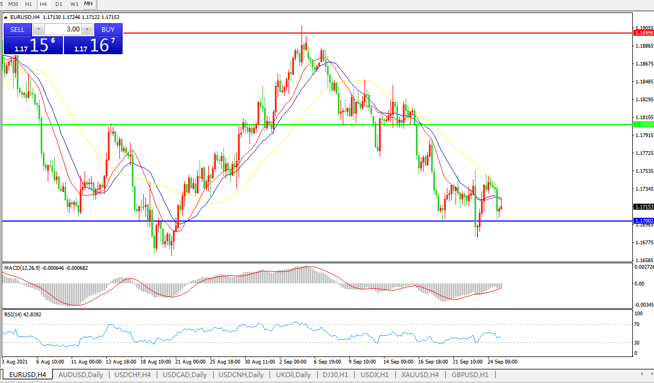Image resolution: width=654 pixels, height=383 pixels.
Task: Open the UKOil,Daily chart tab
Action: [x=293, y=374]
